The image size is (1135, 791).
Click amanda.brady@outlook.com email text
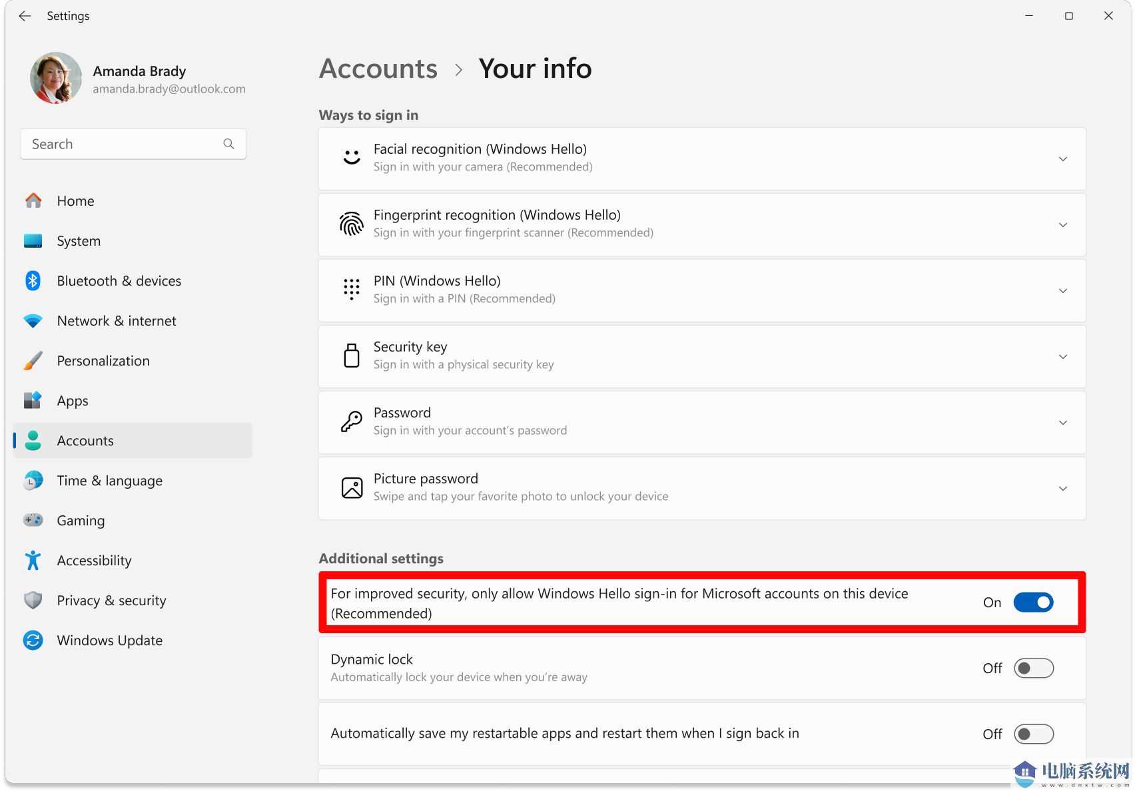point(169,89)
